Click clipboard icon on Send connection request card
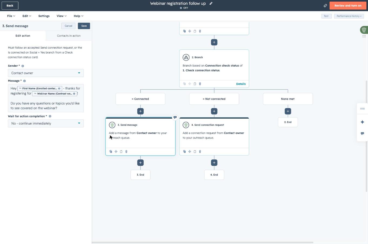Screen dimensions: 368x244 tap(195, 152)
